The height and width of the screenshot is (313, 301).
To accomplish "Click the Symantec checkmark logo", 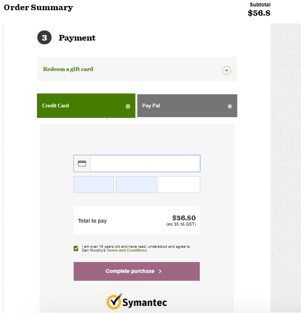I will click(114, 302).
